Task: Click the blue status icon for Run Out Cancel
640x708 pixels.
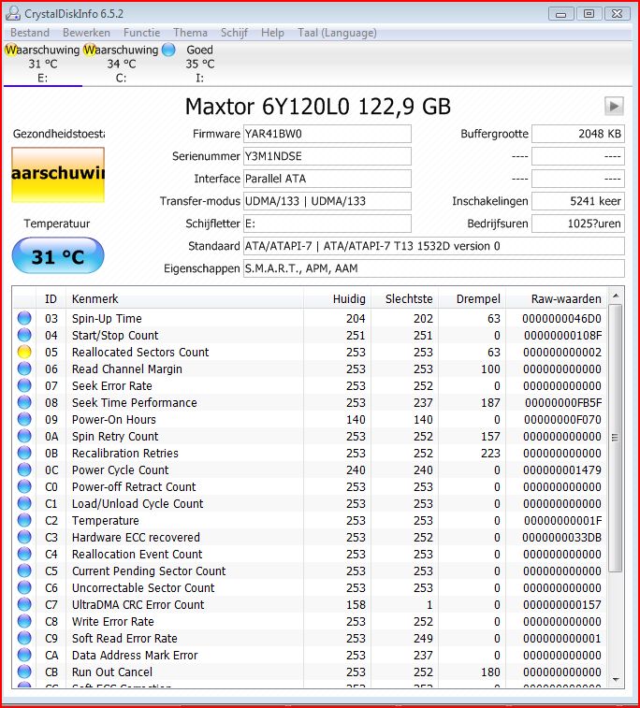Action: tap(24, 672)
